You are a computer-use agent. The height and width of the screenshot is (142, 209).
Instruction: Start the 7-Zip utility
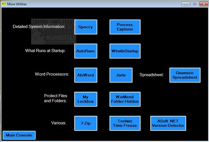coord(86,123)
